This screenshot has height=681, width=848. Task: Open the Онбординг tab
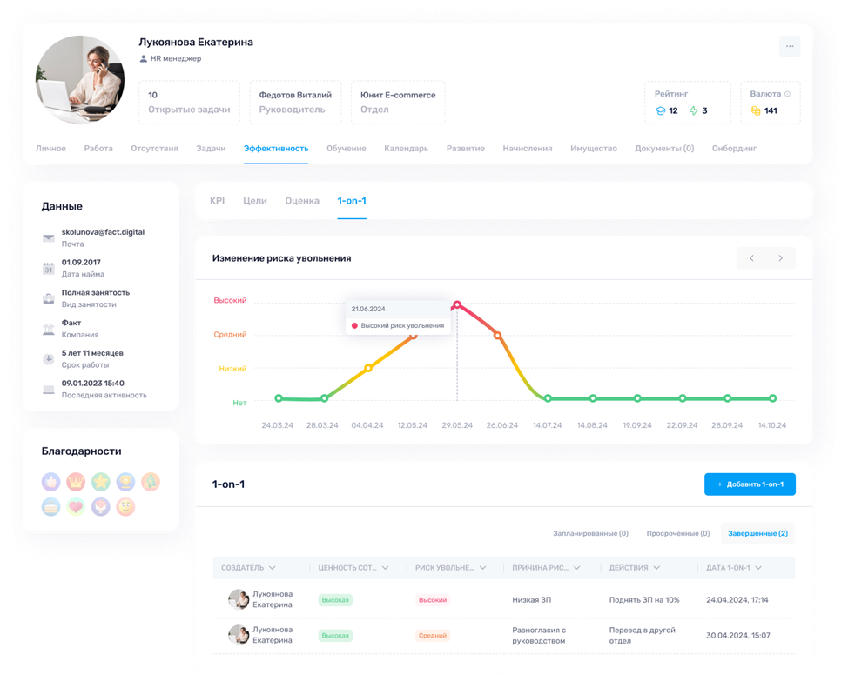pyautogui.click(x=734, y=149)
